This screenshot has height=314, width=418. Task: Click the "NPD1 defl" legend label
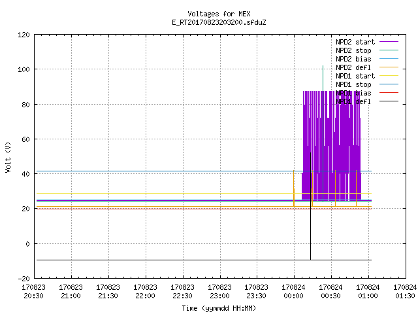[x=353, y=102]
